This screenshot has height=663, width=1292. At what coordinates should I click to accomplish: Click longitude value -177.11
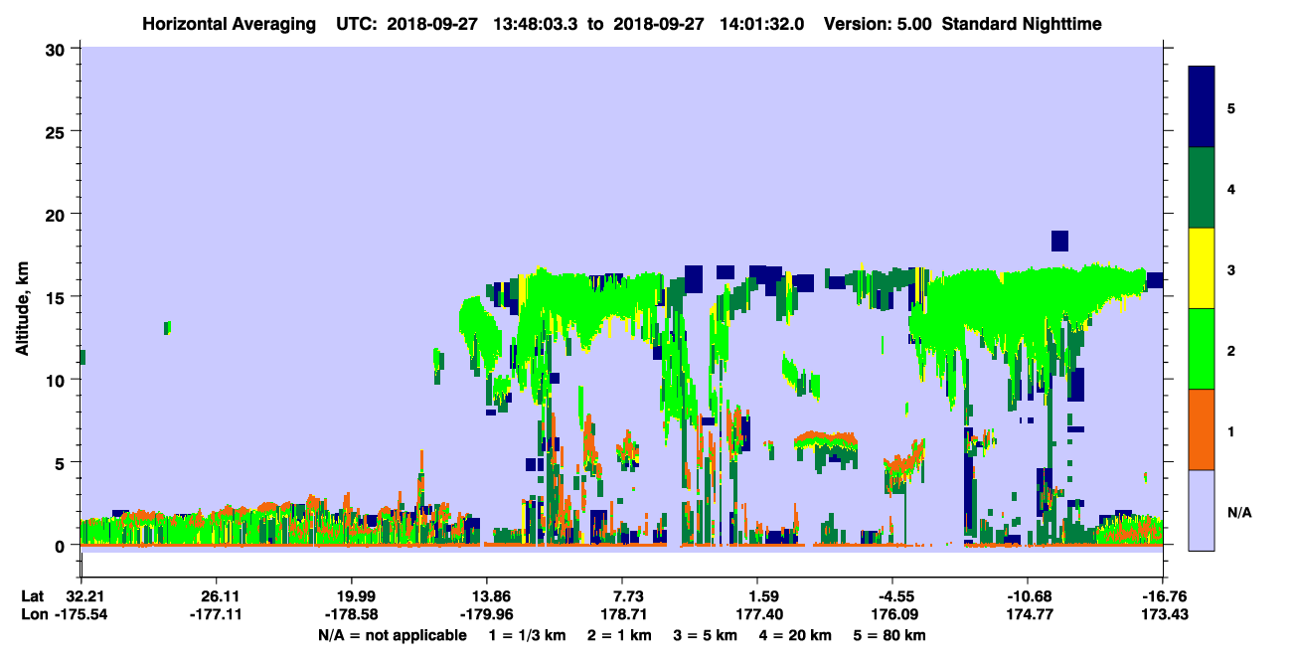[216, 614]
